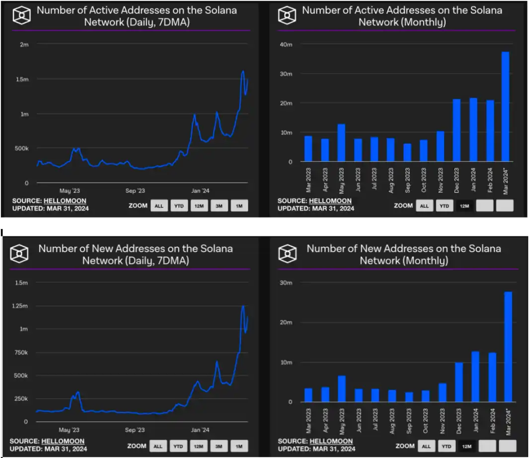This screenshot has height=458, width=530.
Task: Pick 1M zoom on New Addresses Daily chart
Action: click(x=239, y=446)
